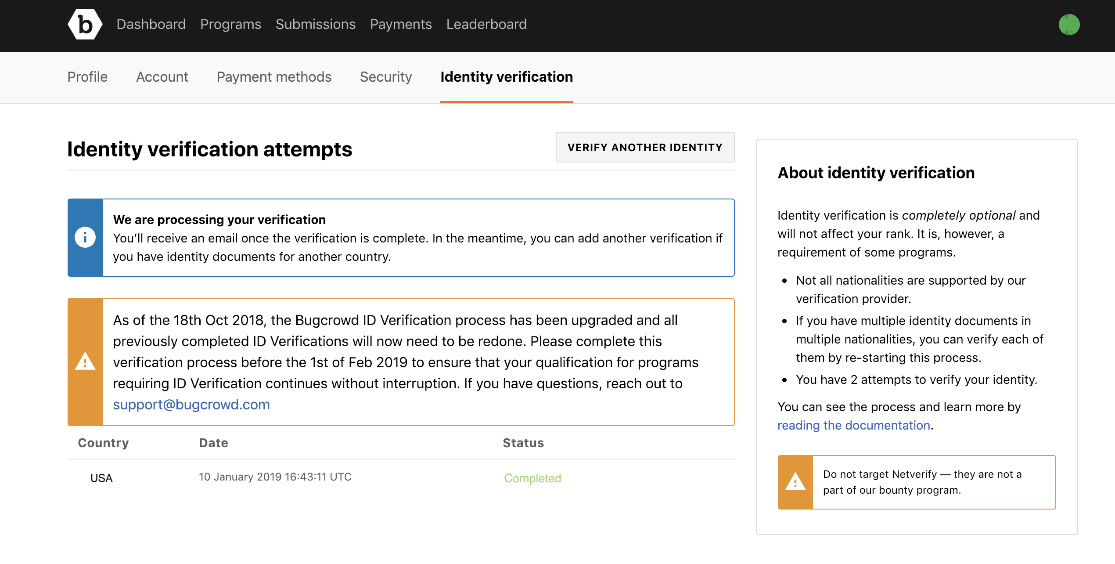This screenshot has height=564, width=1115.
Task: Switch to the Account tab
Action: pos(162,77)
